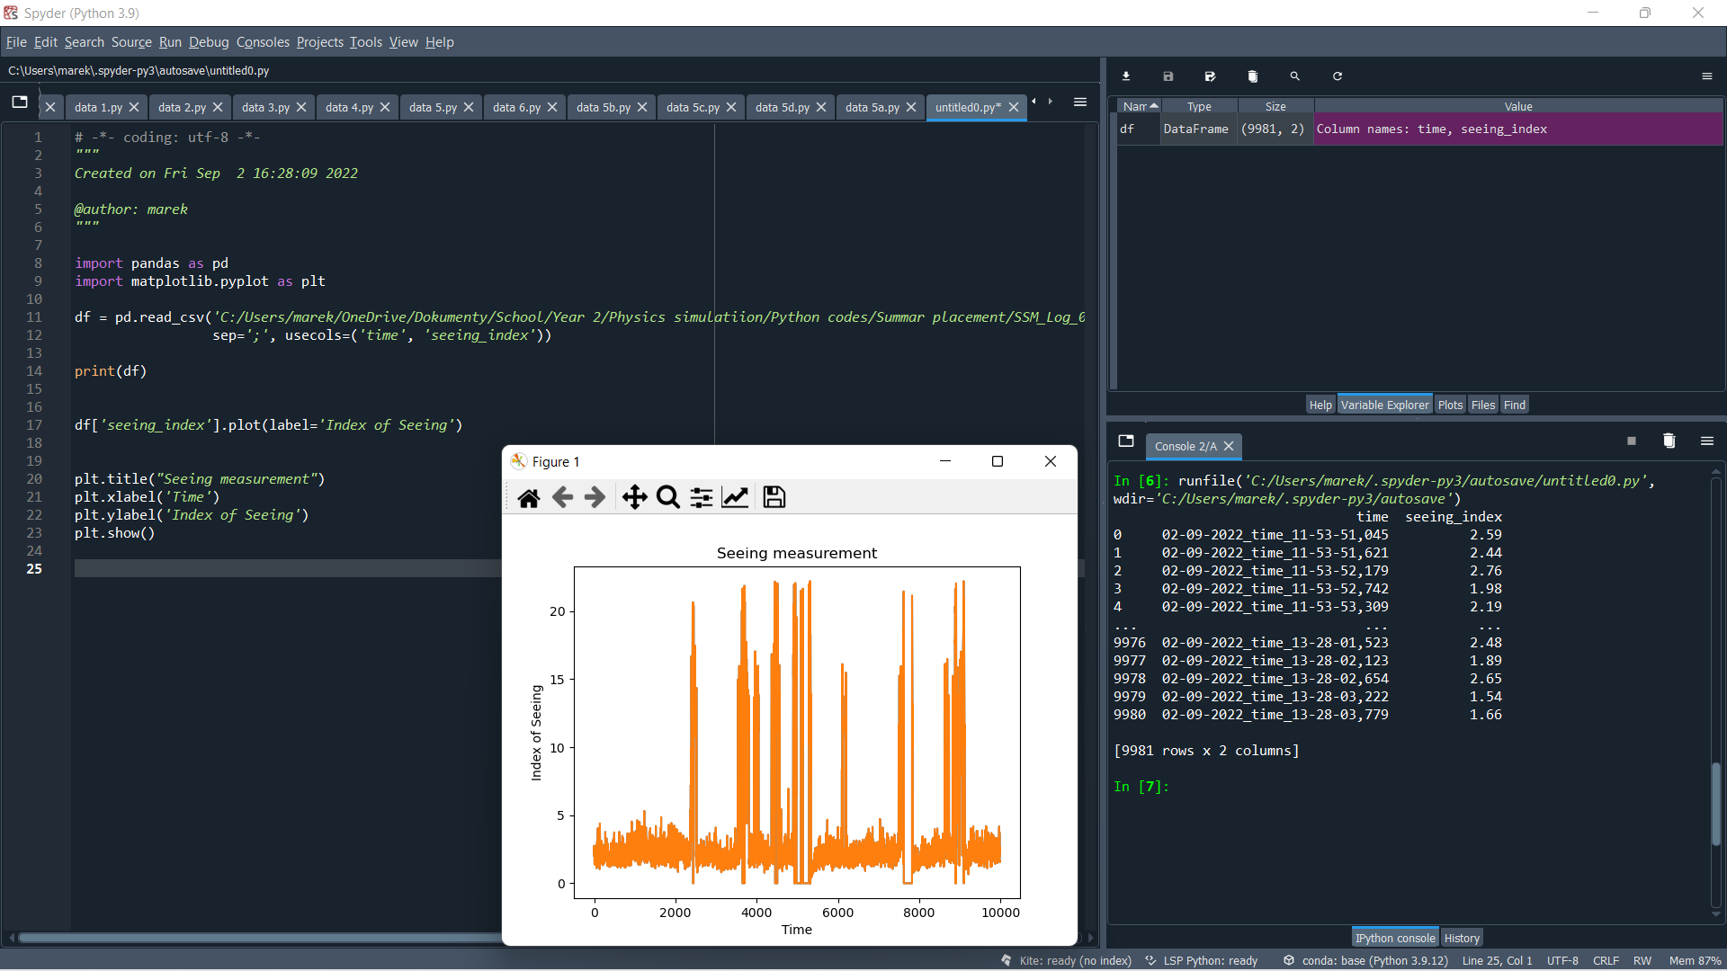Select the df DataFrame variable row
Viewport: 1727px width, 971px height.
(x=1420, y=129)
